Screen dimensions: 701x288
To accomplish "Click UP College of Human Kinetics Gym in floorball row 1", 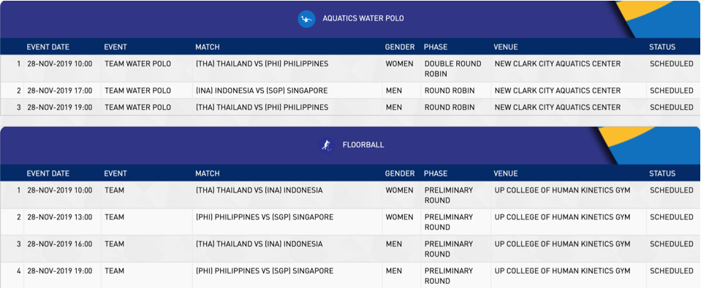I will (562, 190).
